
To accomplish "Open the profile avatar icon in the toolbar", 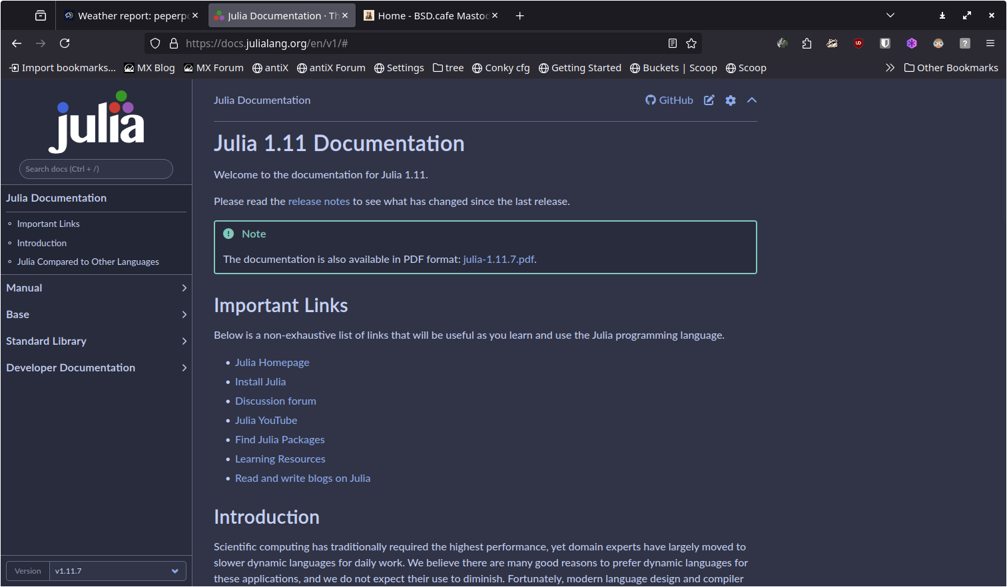I will tap(783, 43).
